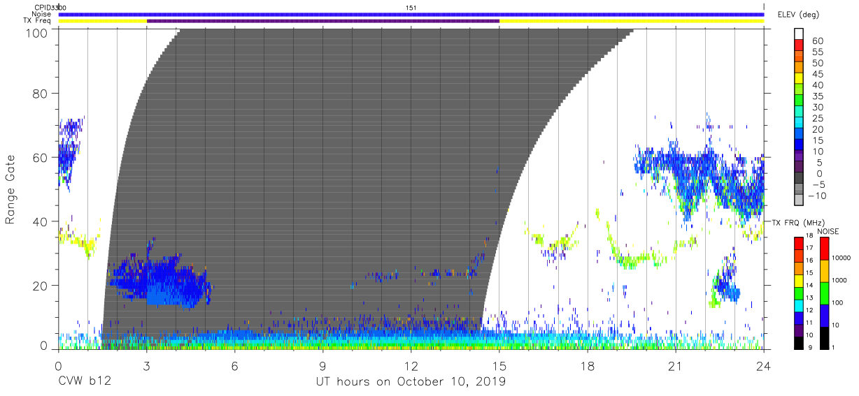This screenshot has width=859, height=396.
Task: Pick the red swatch in NOISE colorbar
Action: point(825,249)
